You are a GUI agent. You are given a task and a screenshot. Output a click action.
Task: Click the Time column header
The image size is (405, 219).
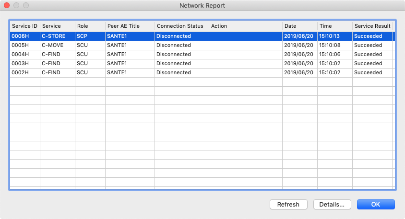point(334,26)
